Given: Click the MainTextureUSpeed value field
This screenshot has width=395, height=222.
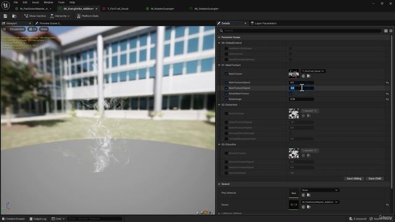Looking at the screenshot, I should click(301, 83).
